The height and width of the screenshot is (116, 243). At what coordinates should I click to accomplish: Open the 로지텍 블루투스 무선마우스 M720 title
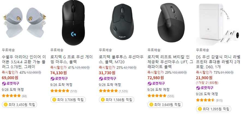(121, 60)
